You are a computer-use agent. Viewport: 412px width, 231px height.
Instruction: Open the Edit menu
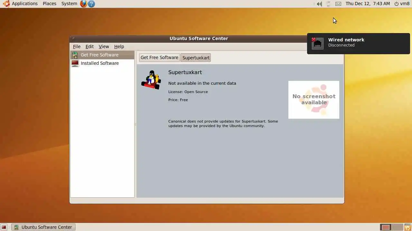(x=89, y=47)
